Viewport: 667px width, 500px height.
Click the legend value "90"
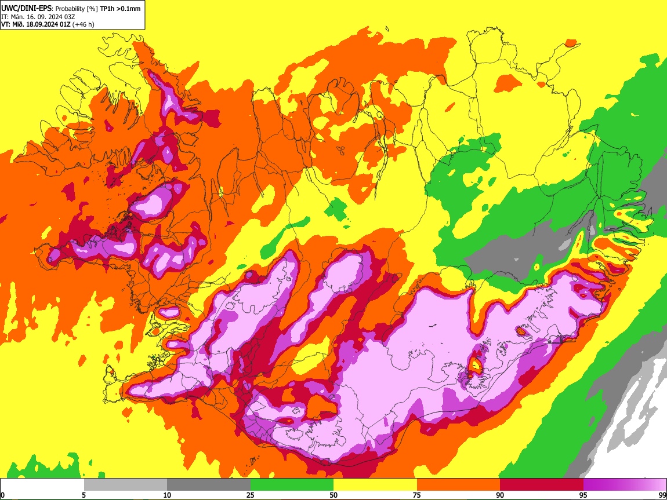tap(500, 495)
